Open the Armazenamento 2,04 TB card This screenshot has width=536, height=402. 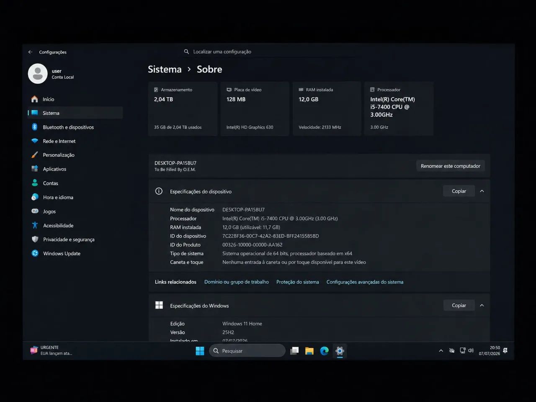click(x=183, y=109)
